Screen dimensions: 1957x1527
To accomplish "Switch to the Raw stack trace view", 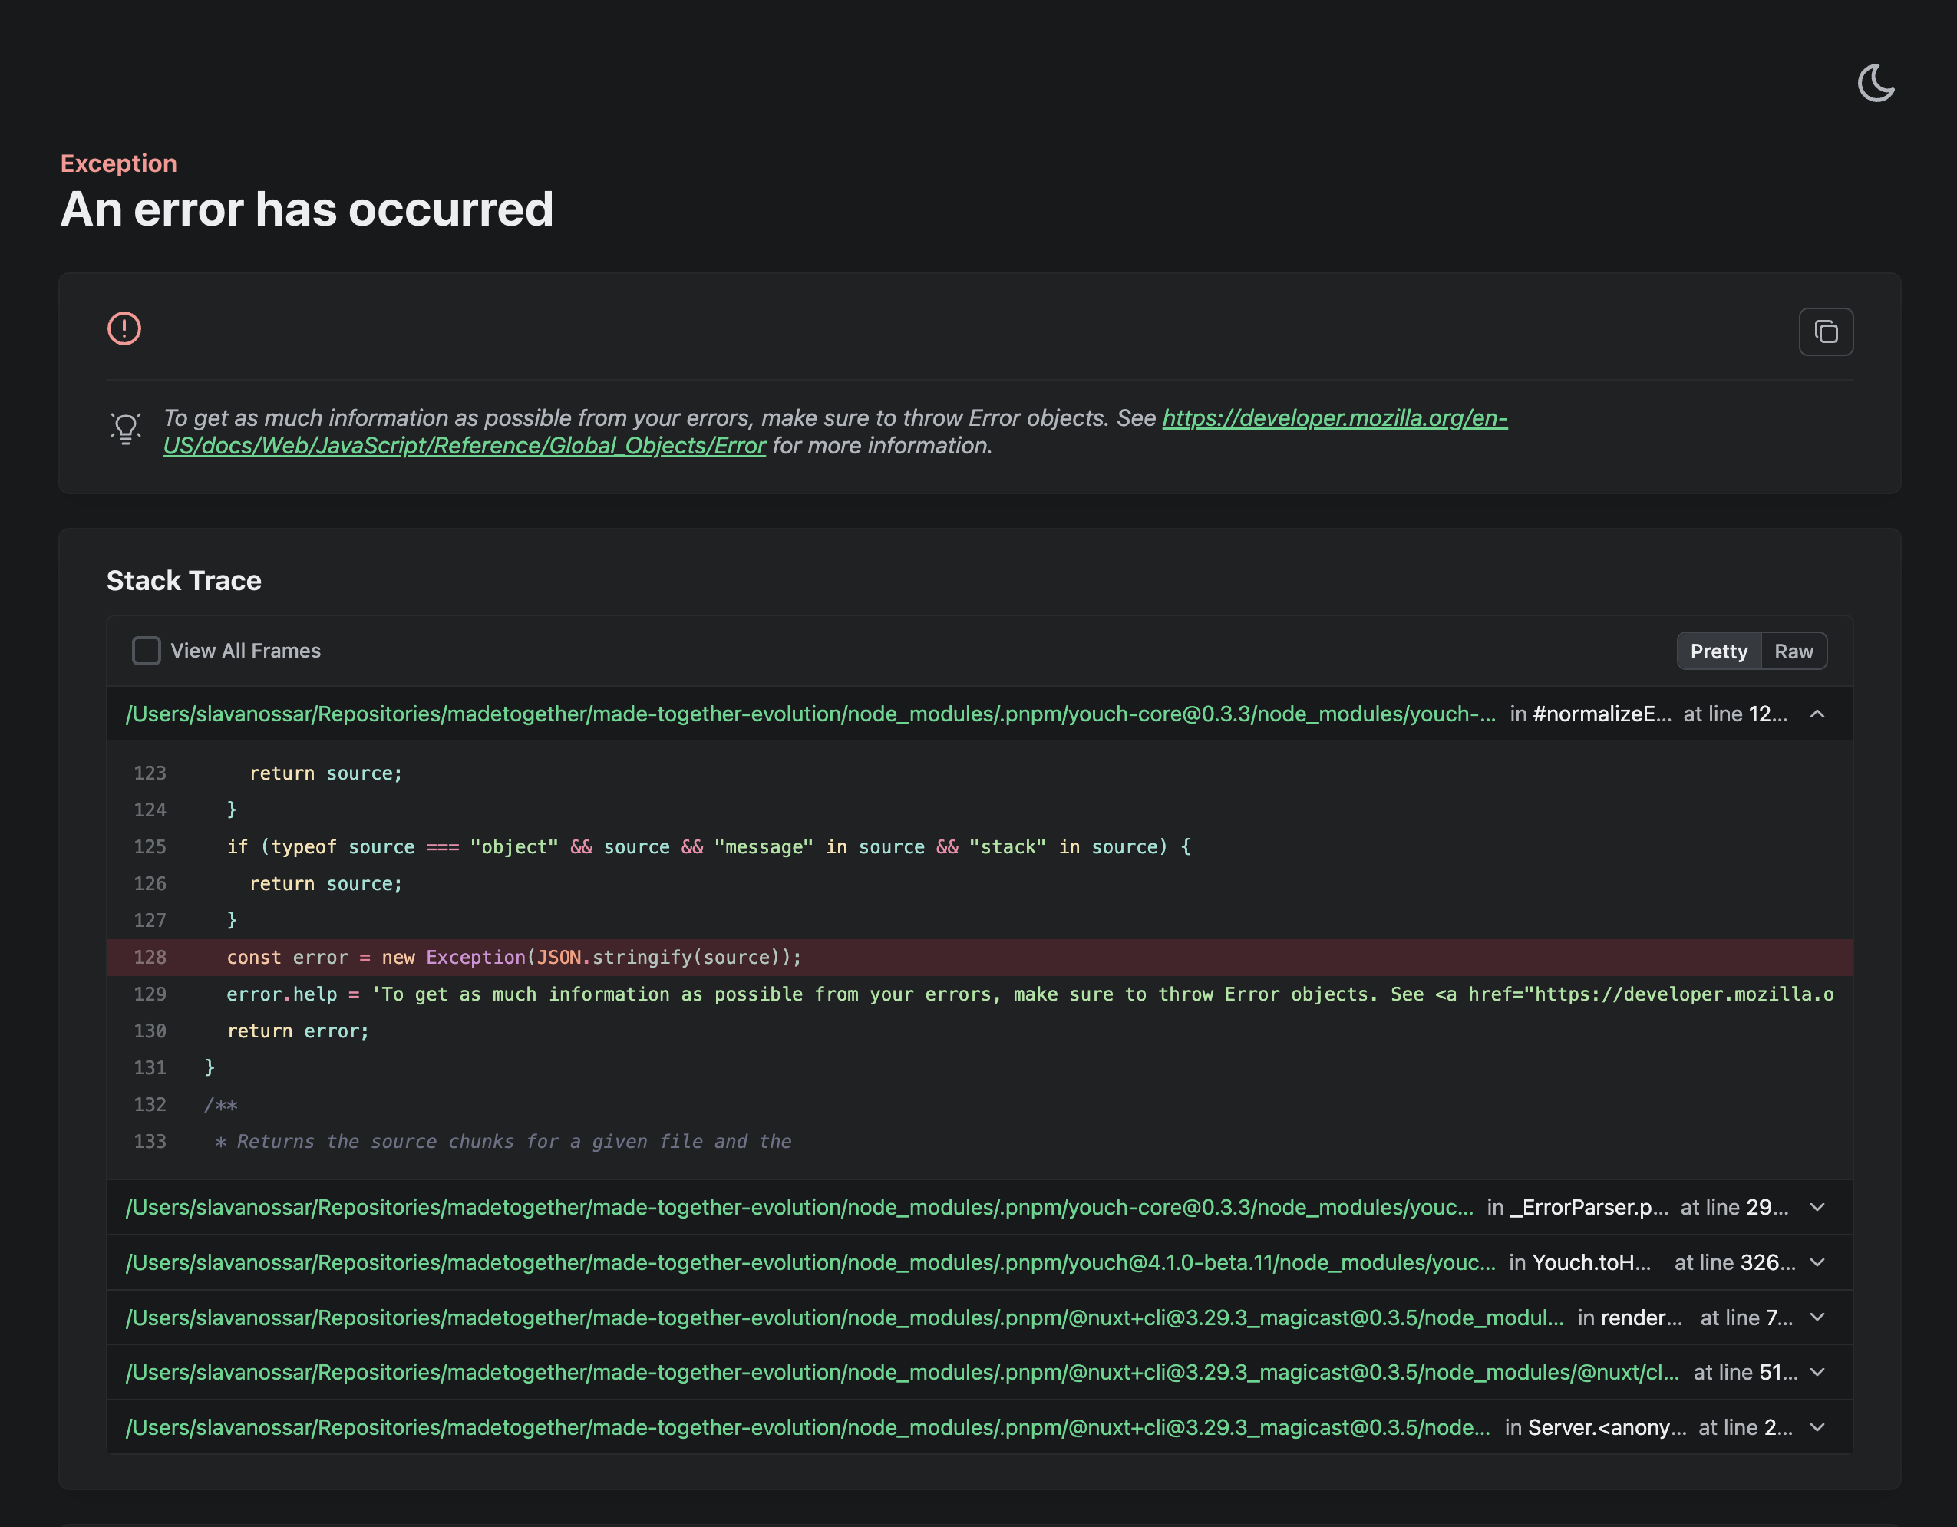I will tap(1793, 651).
